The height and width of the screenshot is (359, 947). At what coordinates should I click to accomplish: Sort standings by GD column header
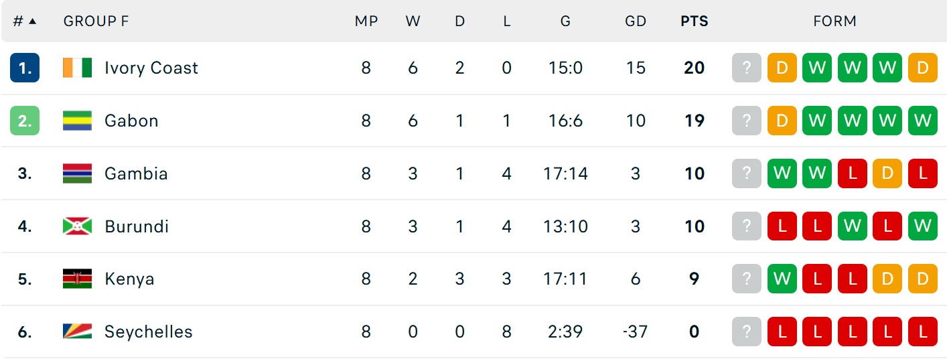636,21
